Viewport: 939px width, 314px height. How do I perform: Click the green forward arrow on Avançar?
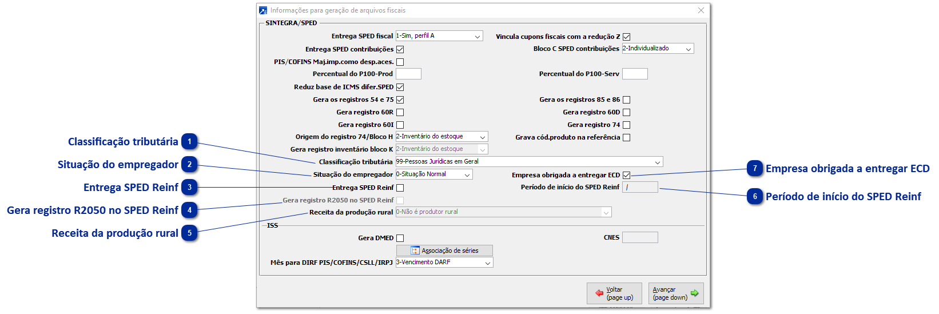click(x=694, y=293)
